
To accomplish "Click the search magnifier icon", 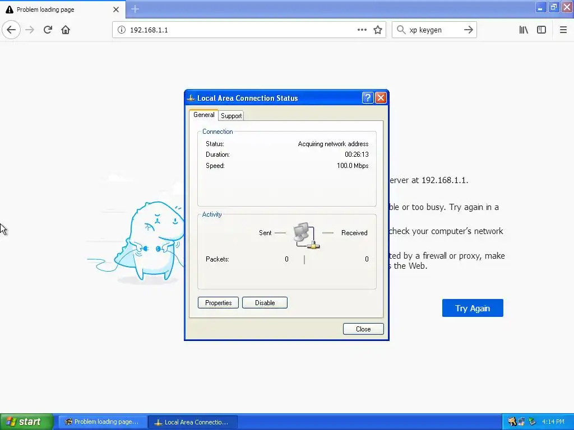I will coord(401,30).
